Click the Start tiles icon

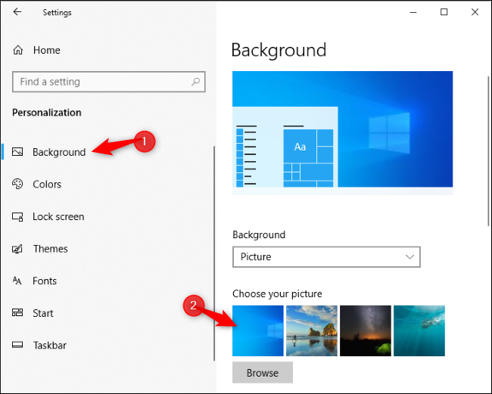pos(17,312)
